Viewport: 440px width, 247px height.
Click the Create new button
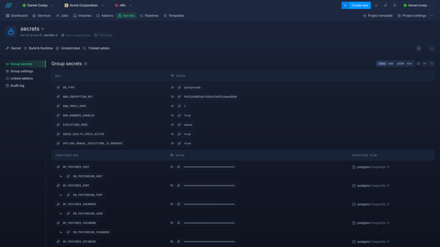[356, 5]
